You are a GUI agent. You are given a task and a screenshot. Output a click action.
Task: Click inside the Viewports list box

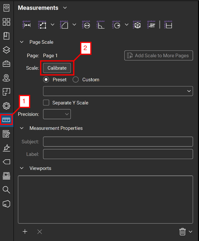pos(106,200)
